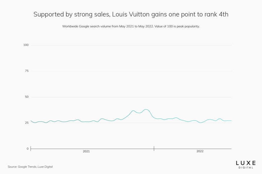This screenshot has width=262, height=174.
Task: Click the 50 label on the y-axis
Action: click(27, 97)
